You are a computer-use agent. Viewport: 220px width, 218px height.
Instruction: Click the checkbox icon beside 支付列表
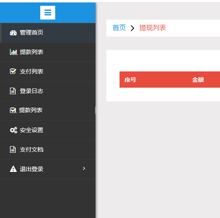tap(13, 71)
